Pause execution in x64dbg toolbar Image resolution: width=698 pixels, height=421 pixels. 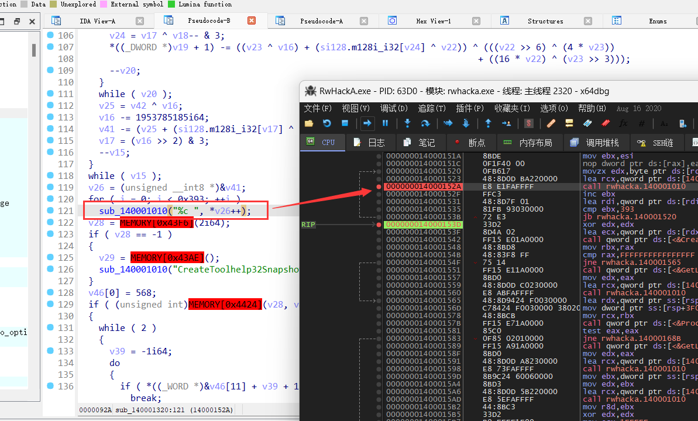point(386,123)
